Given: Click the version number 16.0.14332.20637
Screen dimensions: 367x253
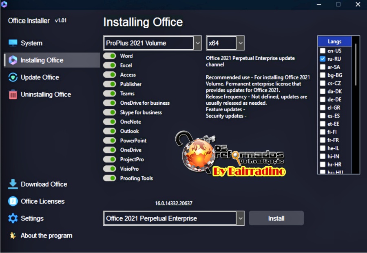Looking at the screenshot, I should [x=174, y=203].
